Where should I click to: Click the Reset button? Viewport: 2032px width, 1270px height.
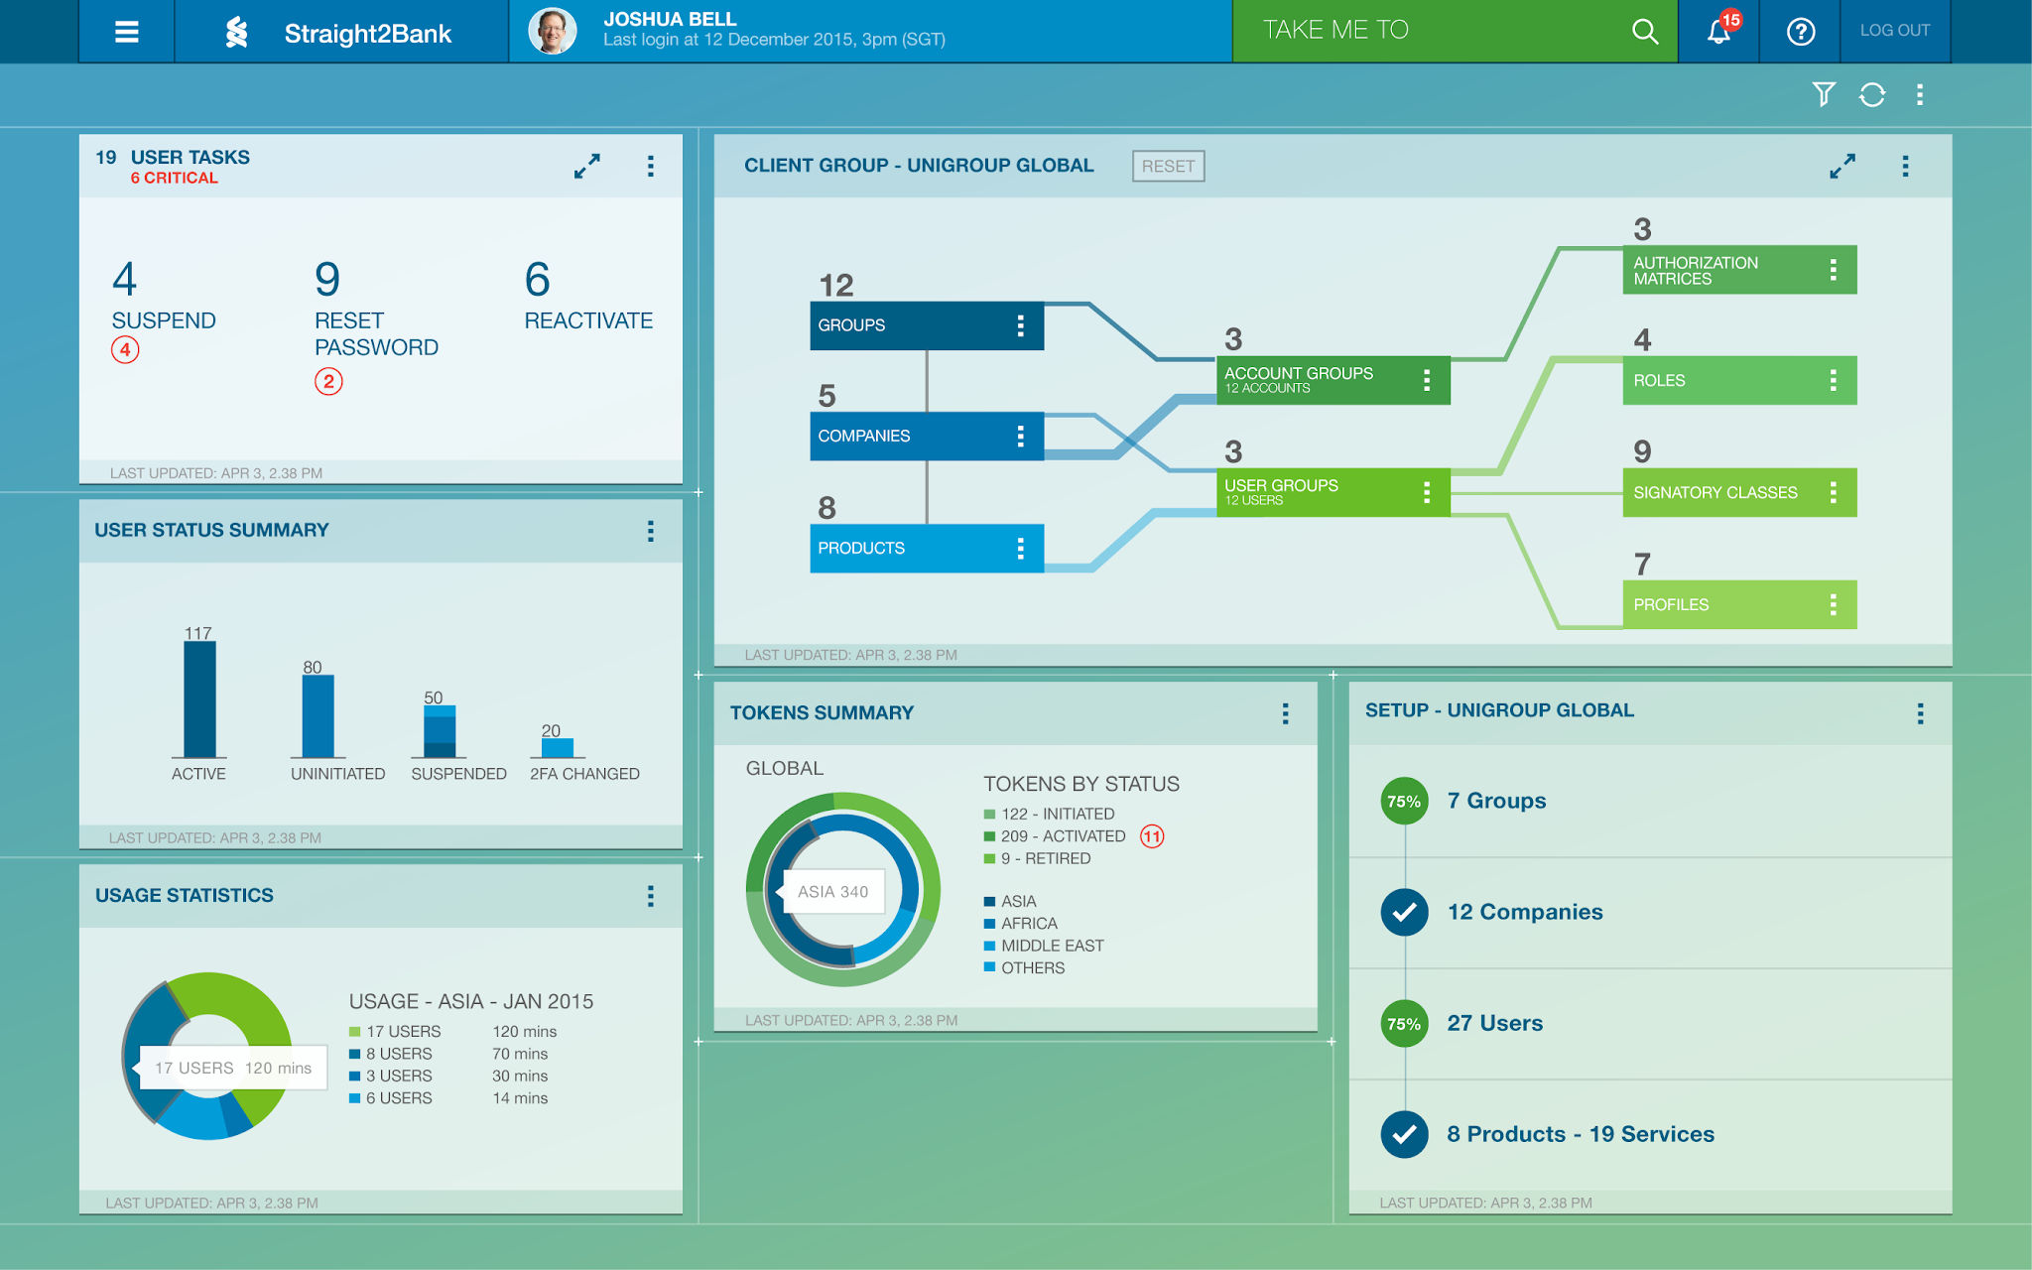point(1168,166)
